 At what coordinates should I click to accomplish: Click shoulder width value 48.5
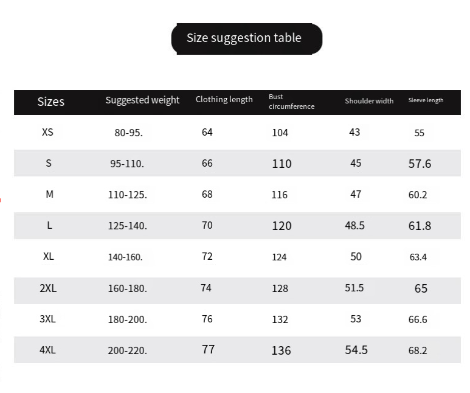354,226
